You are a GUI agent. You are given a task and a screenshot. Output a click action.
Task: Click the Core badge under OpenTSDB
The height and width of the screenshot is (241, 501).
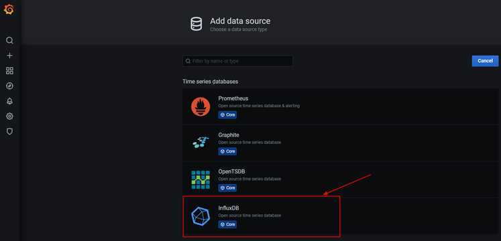pos(227,188)
